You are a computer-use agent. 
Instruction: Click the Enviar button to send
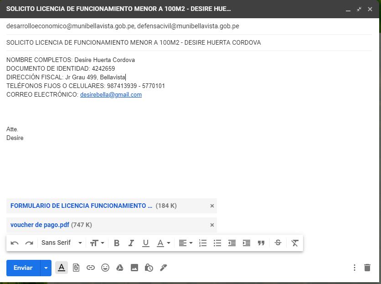point(23,268)
